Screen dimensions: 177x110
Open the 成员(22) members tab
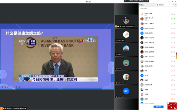[x=161, y=5]
